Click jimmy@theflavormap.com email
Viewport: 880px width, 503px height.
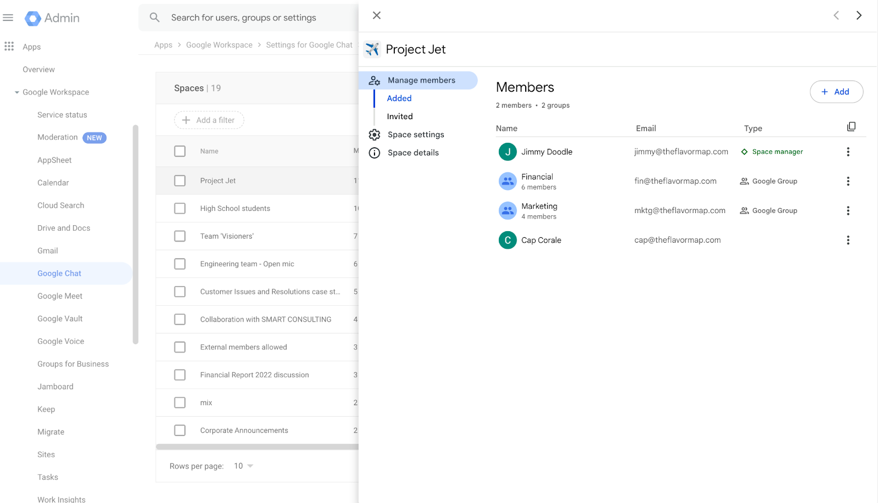681,152
